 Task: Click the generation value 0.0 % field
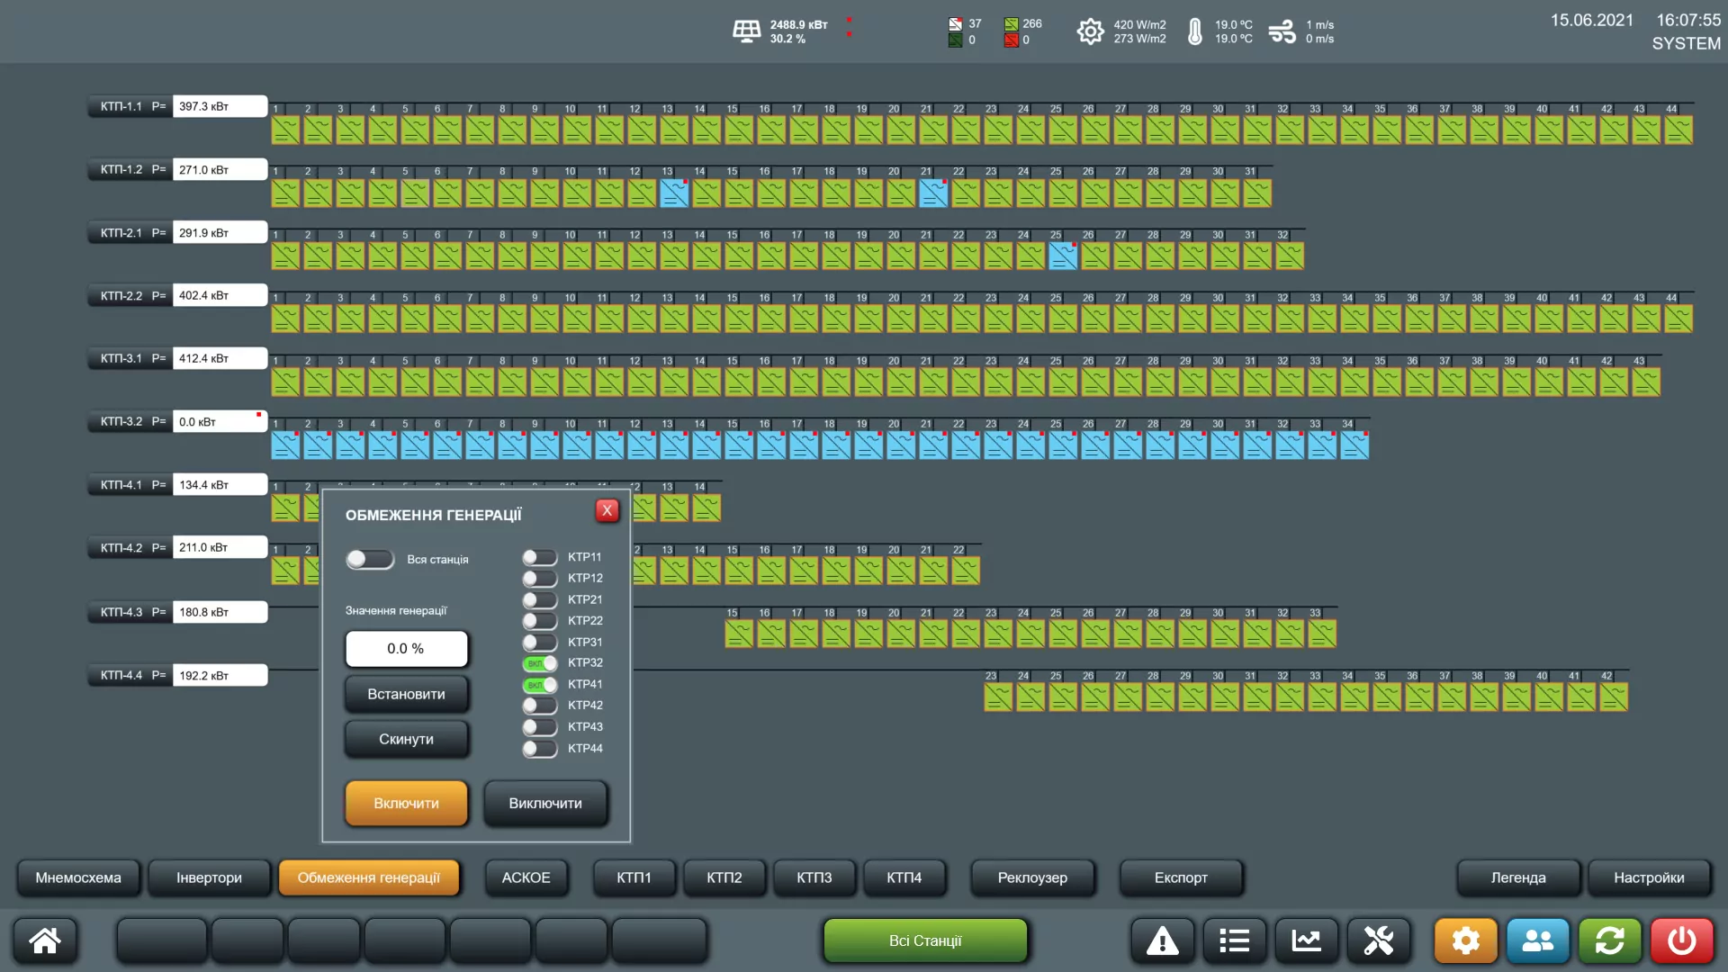click(406, 649)
